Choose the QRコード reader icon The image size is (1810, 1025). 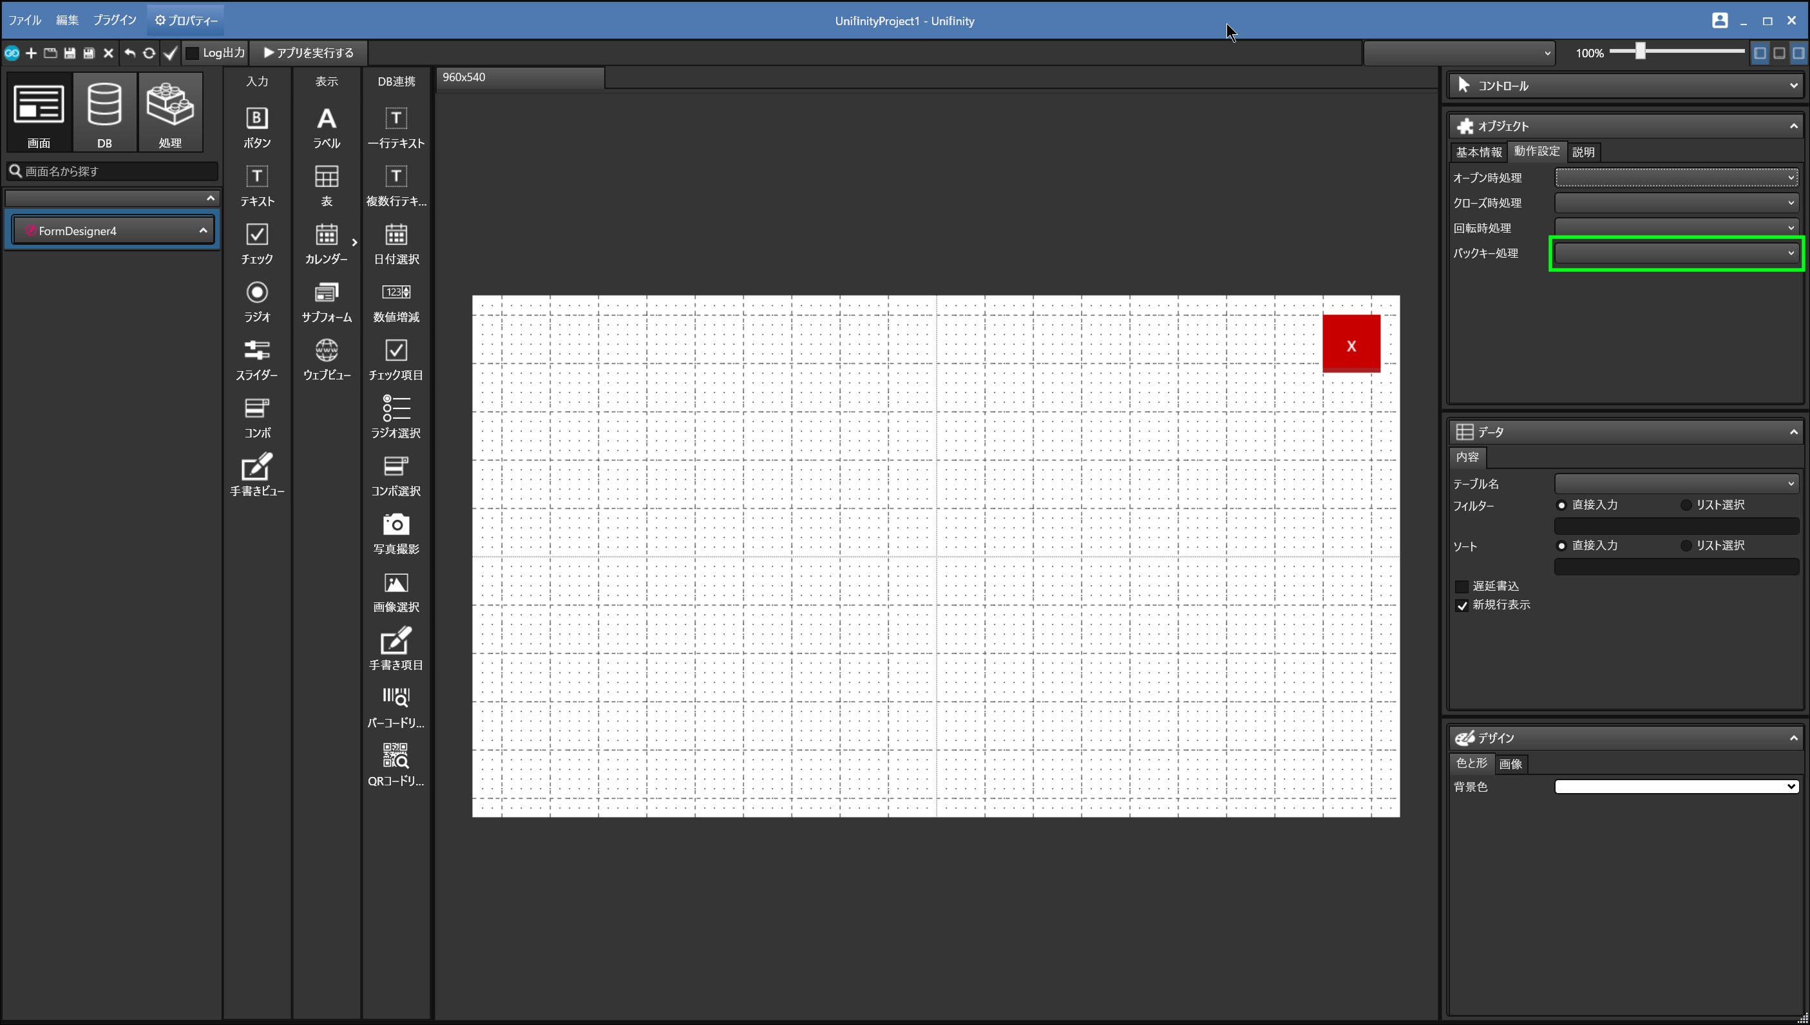(396, 756)
